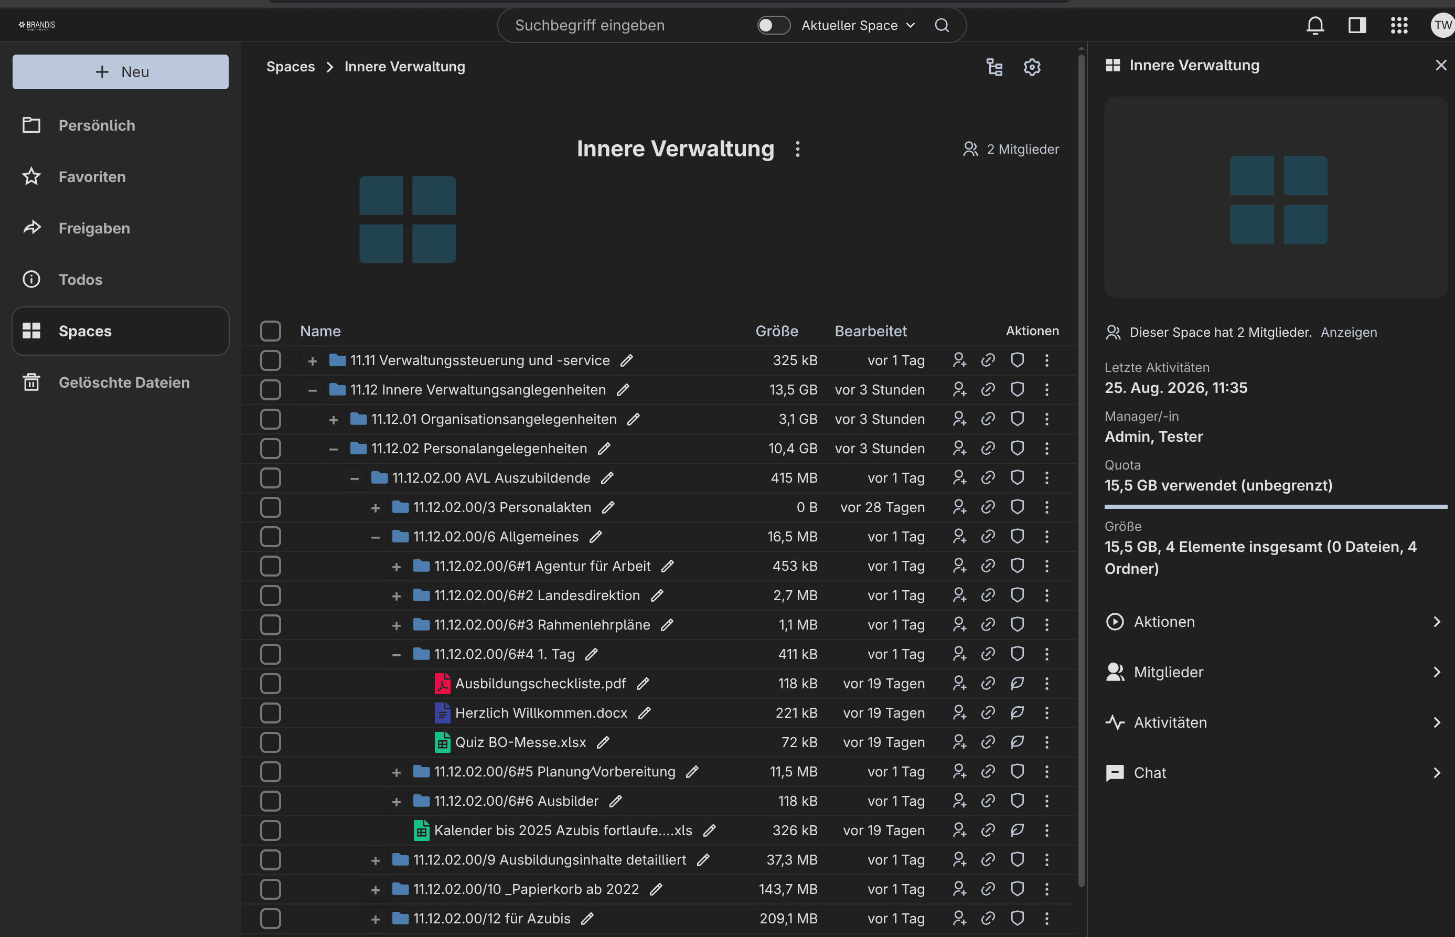Rename 11.11 Verwaltungssteuerung und -service via pencil

[626, 360]
